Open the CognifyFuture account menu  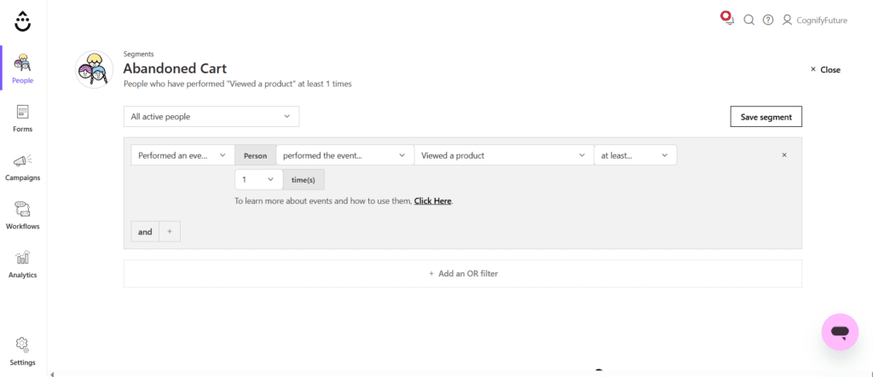pos(814,20)
